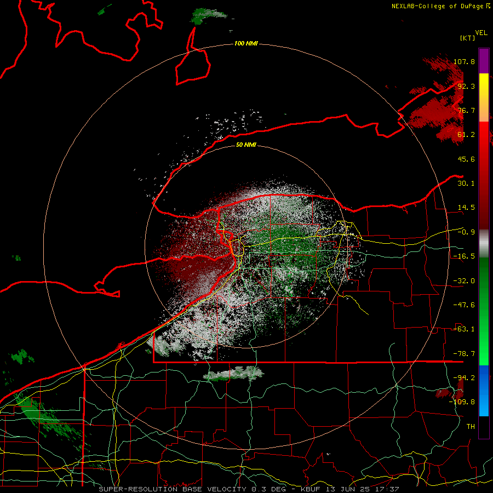Screen dimensions: 493x493
Task: Select the -109.8 legend value
Action: tap(462, 402)
